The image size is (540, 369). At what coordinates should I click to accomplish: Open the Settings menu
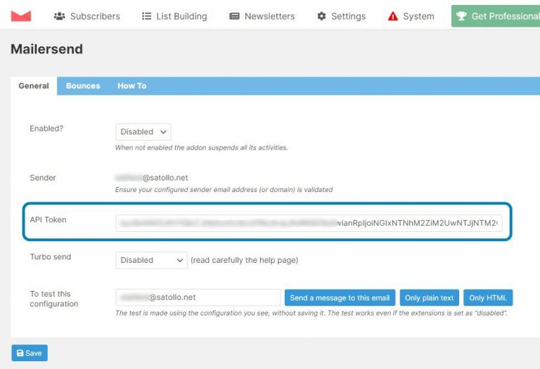click(341, 16)
